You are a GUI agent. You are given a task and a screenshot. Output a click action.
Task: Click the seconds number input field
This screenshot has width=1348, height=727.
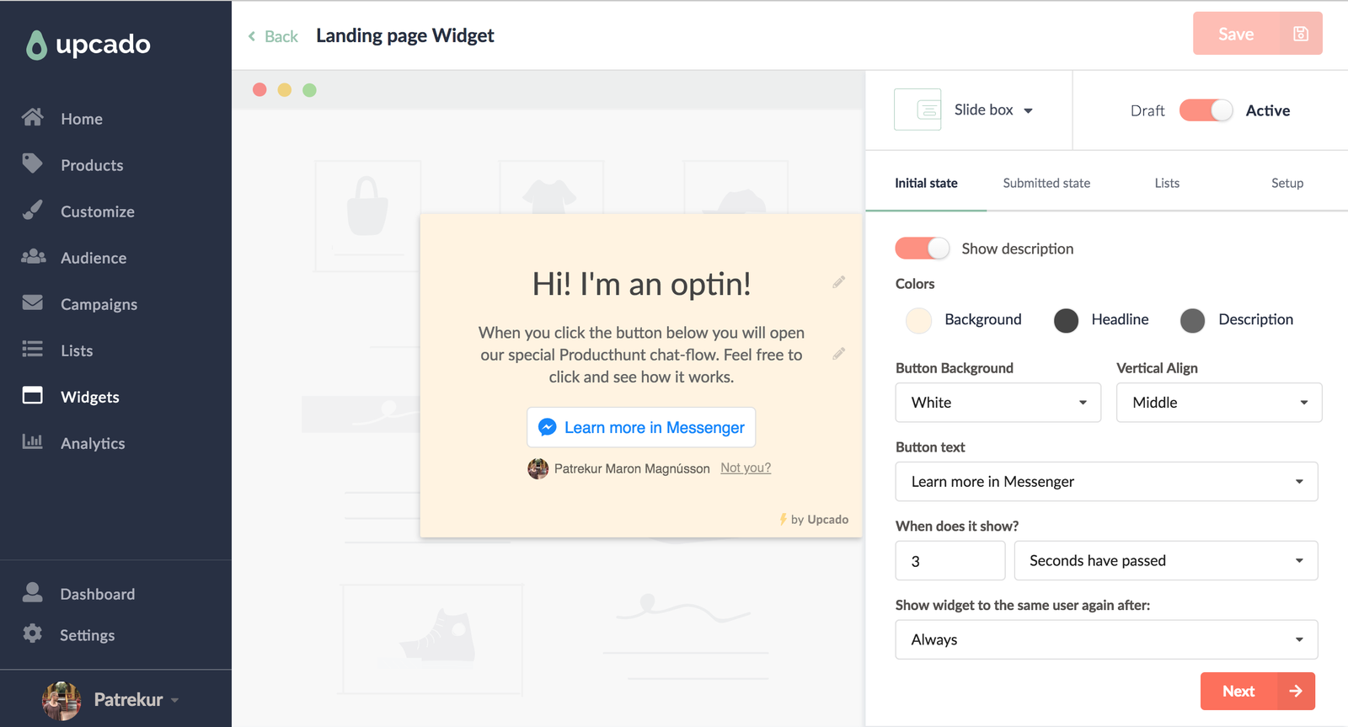[950, 561]
